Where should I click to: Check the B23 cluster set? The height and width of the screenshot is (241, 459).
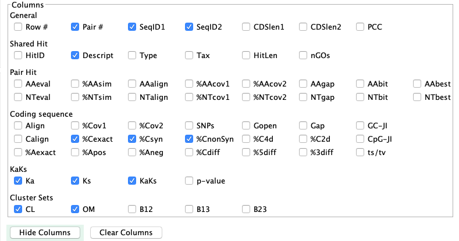tap(246, 209)
